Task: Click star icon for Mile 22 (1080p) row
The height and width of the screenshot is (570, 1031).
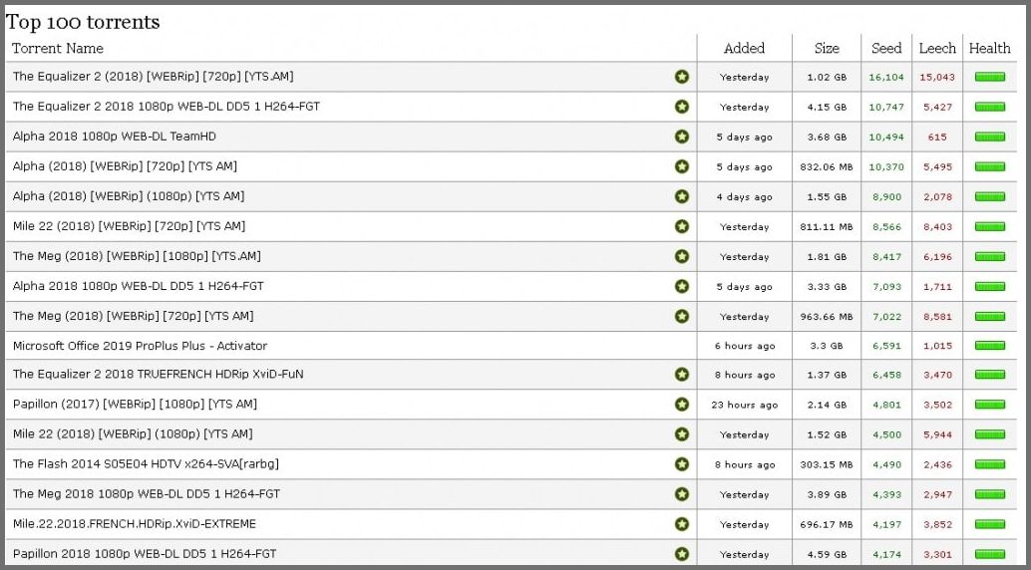Action: pos(682,433)
